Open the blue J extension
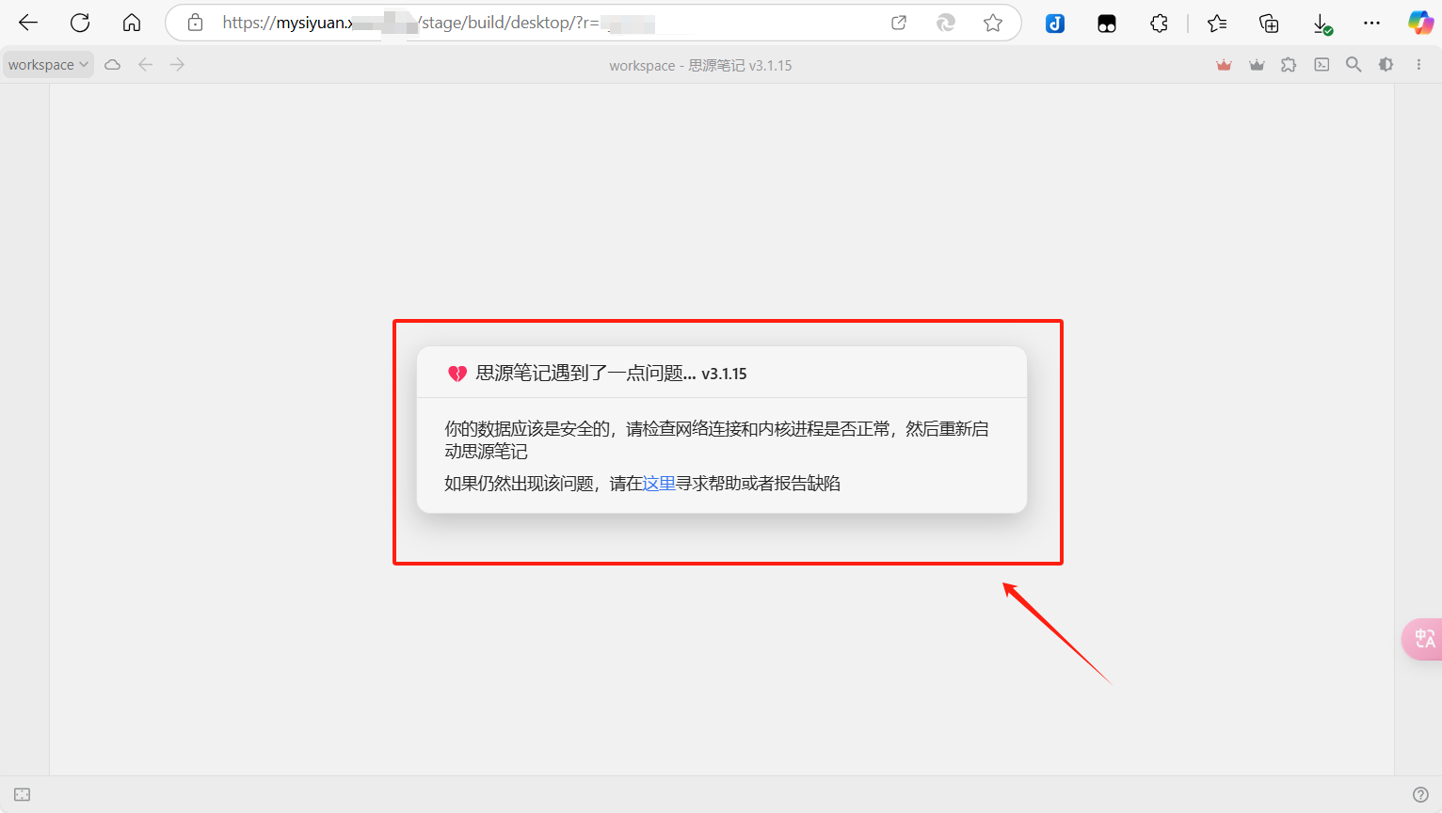1442x813 pixels. [1055, 24]
